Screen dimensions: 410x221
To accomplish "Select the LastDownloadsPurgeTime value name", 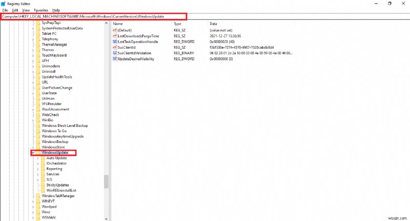I will tap(138, 36).
